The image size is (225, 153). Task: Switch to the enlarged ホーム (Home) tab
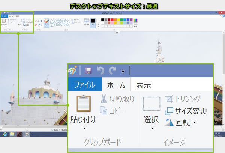click(x=116, y=85)
